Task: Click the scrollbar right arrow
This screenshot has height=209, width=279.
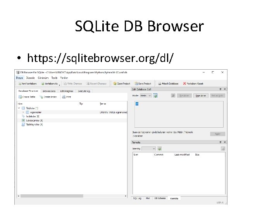Action: tap(126, 196)
